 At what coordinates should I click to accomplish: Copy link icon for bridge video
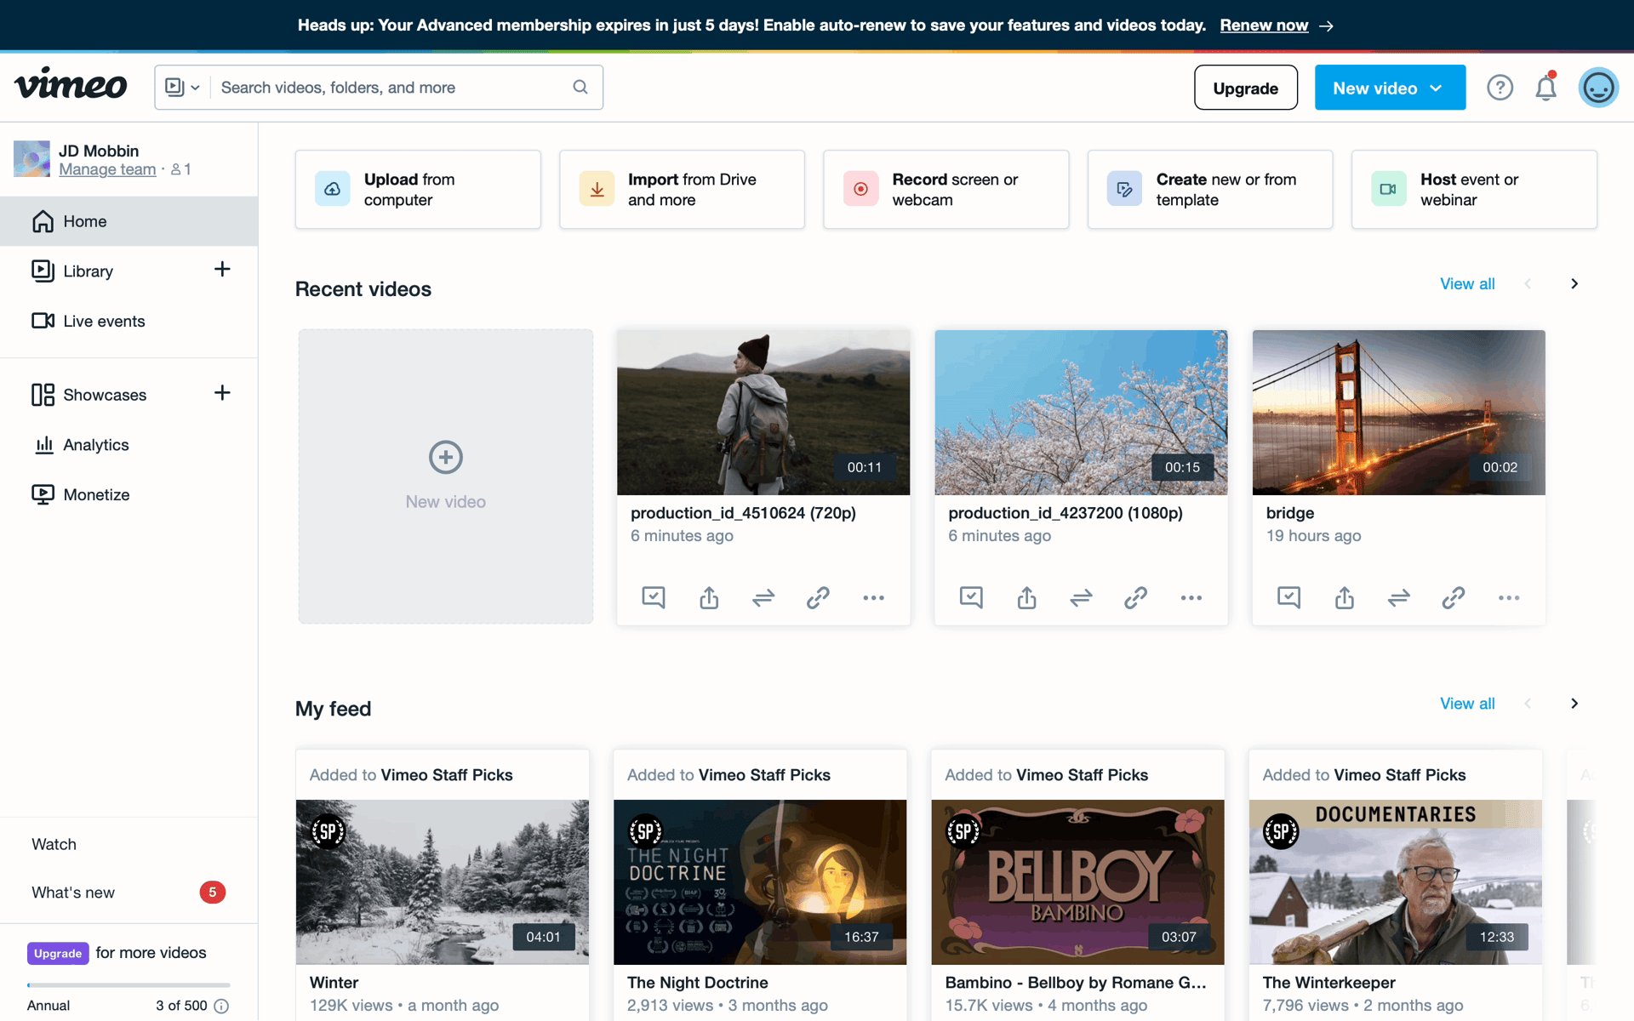(1453, 597)
